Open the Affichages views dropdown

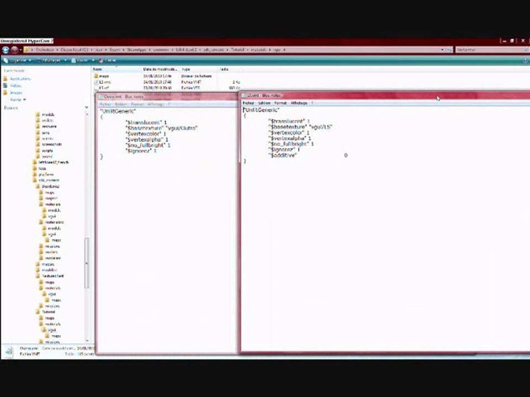coord(52,61)
